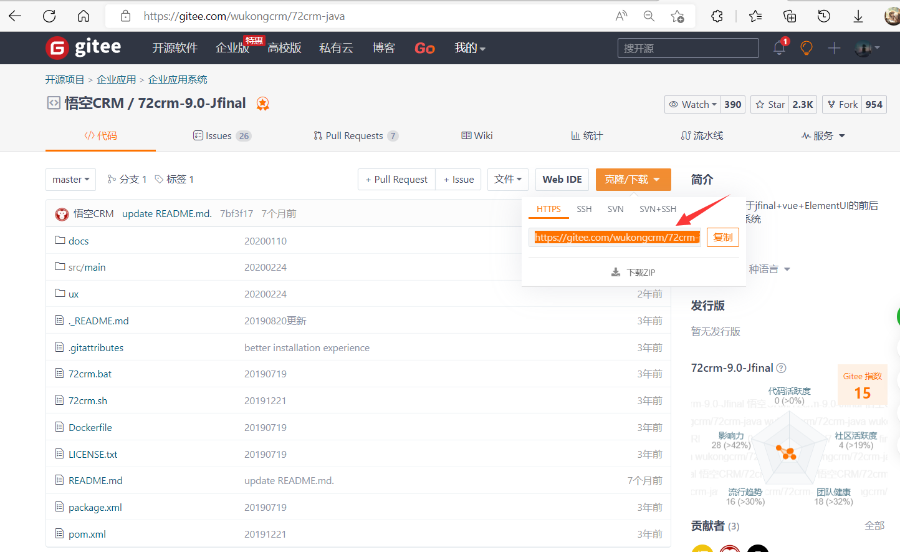Open the user avatar menu in Gitee header
This screenshot has height=552, width=900.
coord(867,48)
